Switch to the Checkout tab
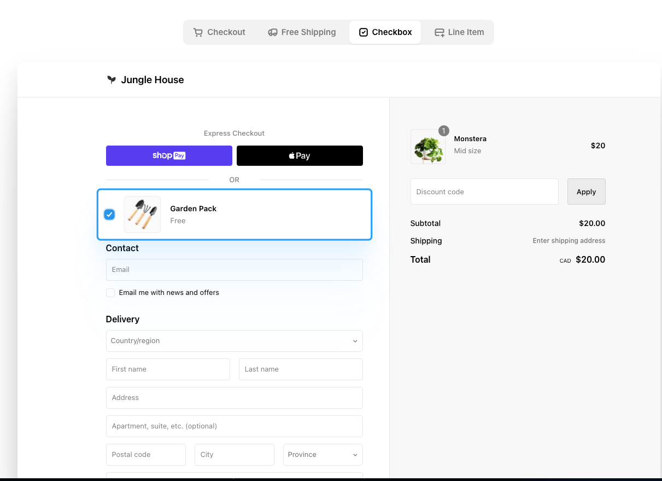 click(x=220, y=32)
